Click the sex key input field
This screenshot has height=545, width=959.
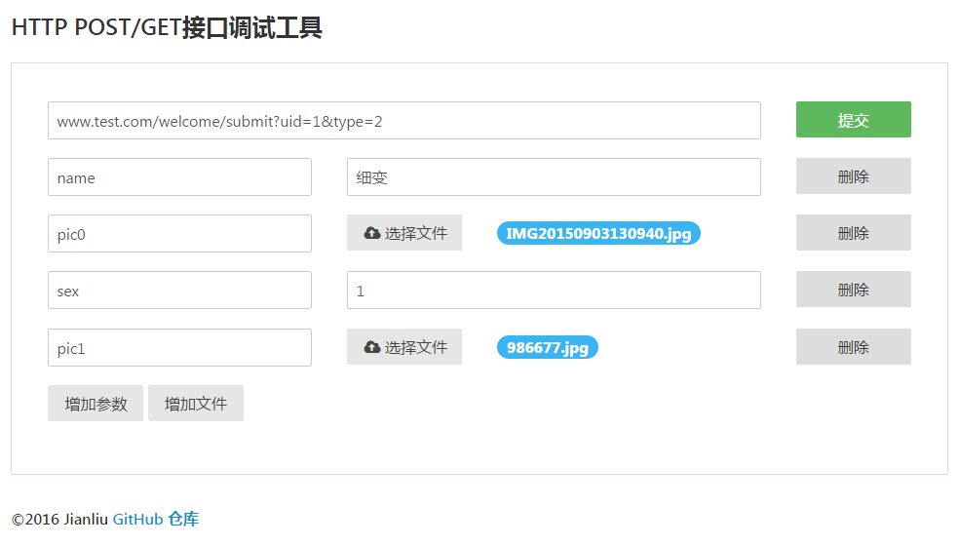(179, 291)
